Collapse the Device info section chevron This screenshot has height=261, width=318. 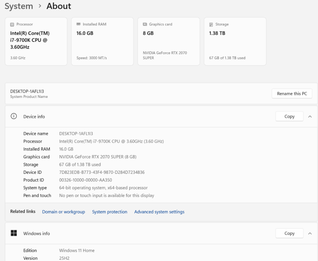310,117
